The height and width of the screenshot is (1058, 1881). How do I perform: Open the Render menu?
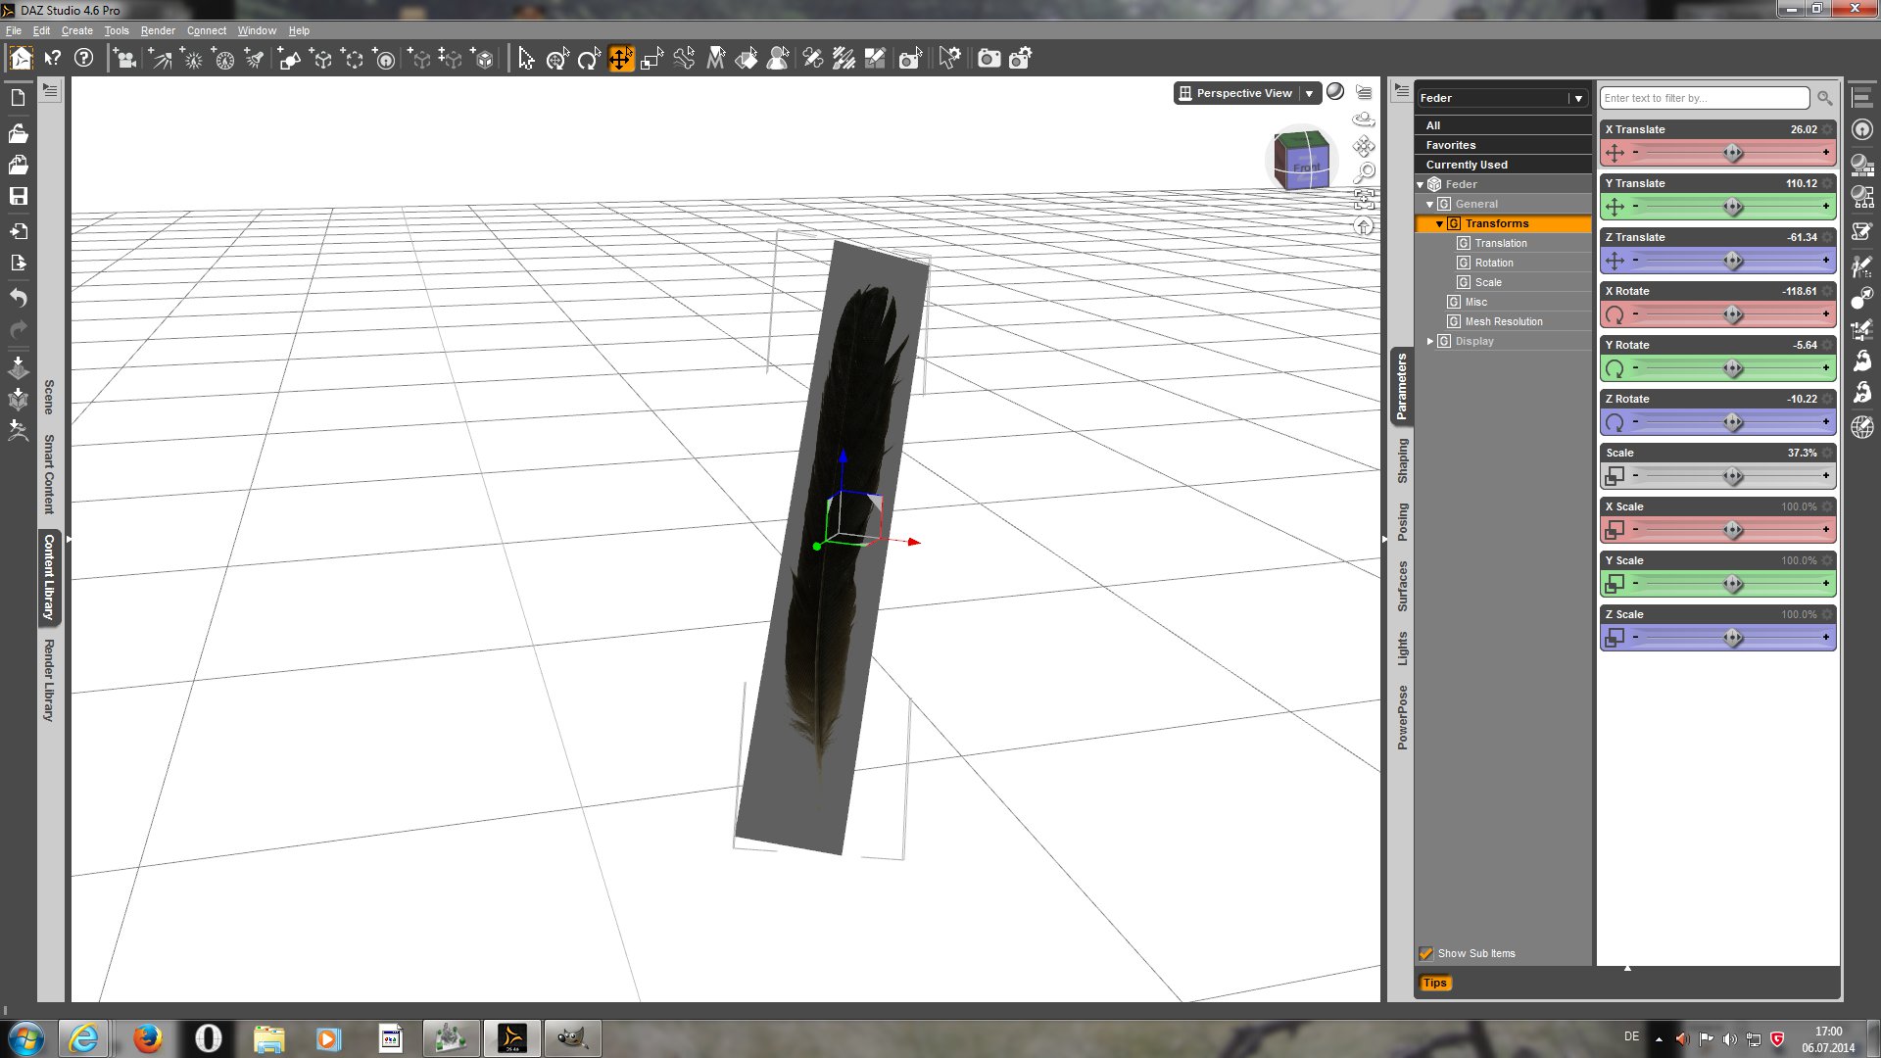157,30
